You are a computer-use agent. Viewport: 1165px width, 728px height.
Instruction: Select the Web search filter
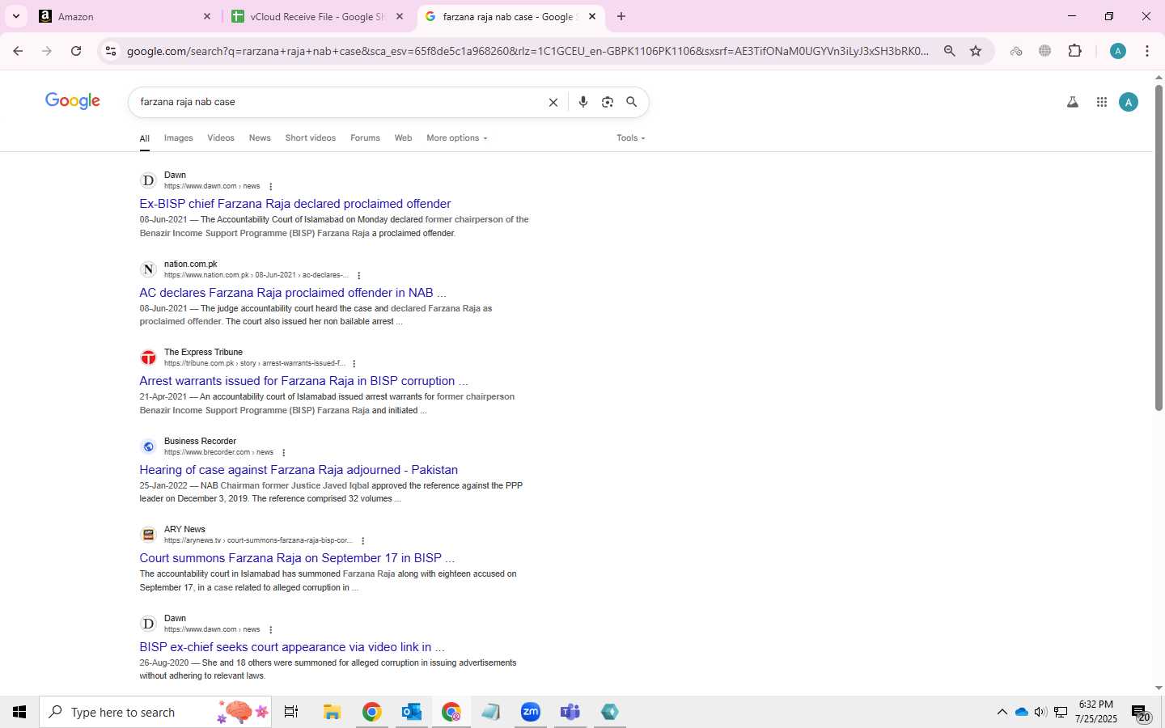tap(403, 138)
